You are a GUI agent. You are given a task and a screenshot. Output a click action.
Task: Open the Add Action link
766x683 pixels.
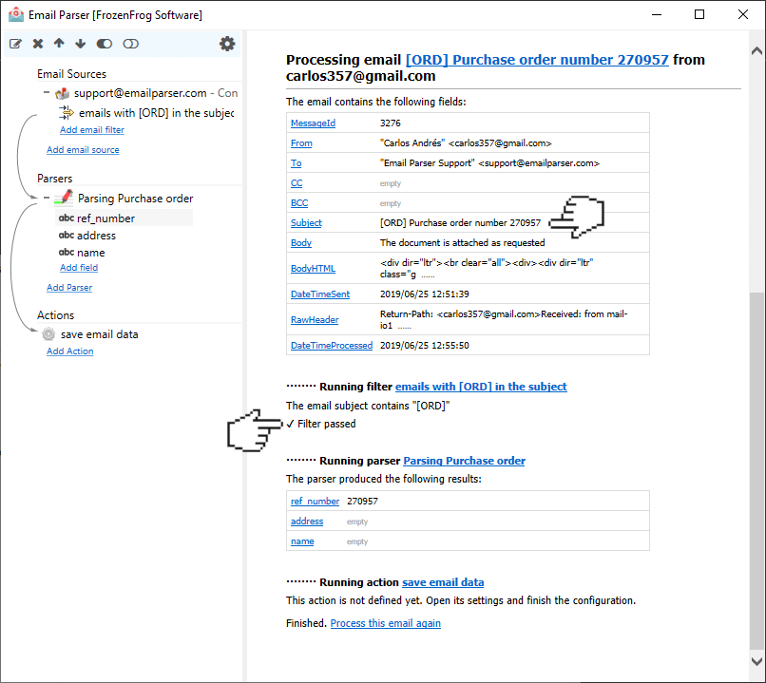[70, 351]
